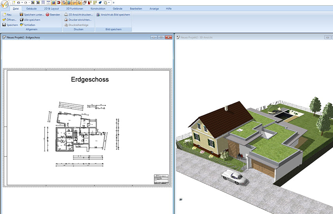Click Speichern floppy disk icon

point(4,25)
